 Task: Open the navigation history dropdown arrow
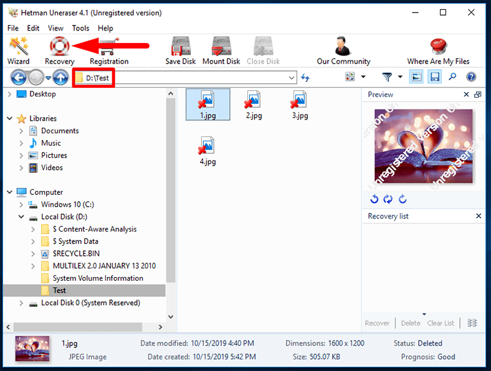click(48, 78)
